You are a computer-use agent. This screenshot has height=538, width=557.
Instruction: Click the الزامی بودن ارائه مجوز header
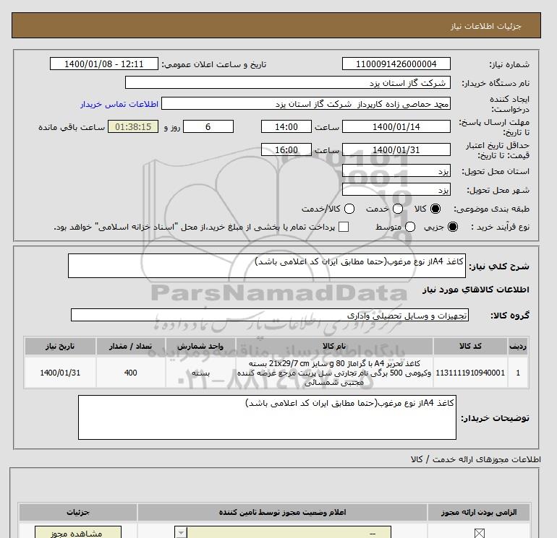(x=478, y=513)
